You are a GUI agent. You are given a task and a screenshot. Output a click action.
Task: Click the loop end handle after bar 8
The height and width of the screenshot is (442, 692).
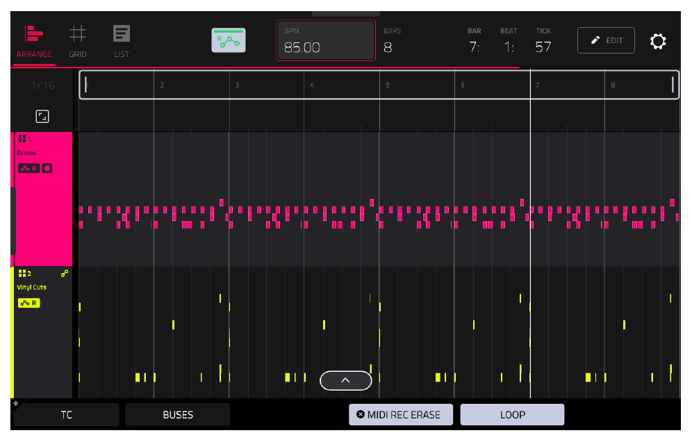click(x=673, y=85)
